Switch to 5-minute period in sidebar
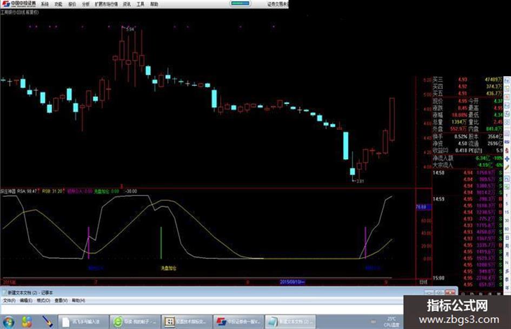The image size is (511, 329). coord(507,204)
